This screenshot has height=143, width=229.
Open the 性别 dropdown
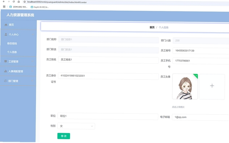click(76, 126)
